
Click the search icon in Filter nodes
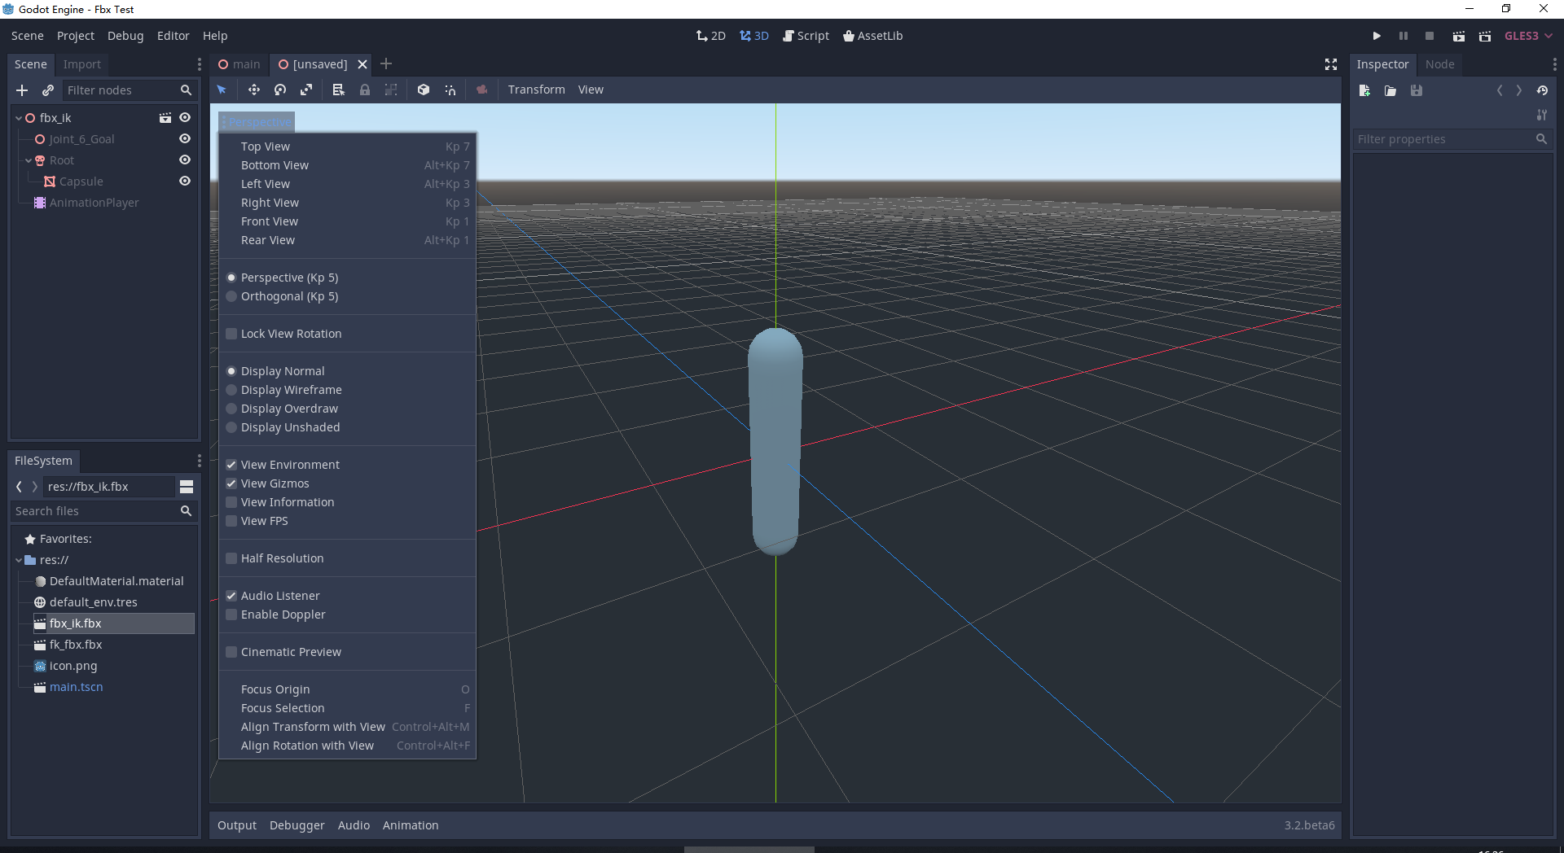185,90
